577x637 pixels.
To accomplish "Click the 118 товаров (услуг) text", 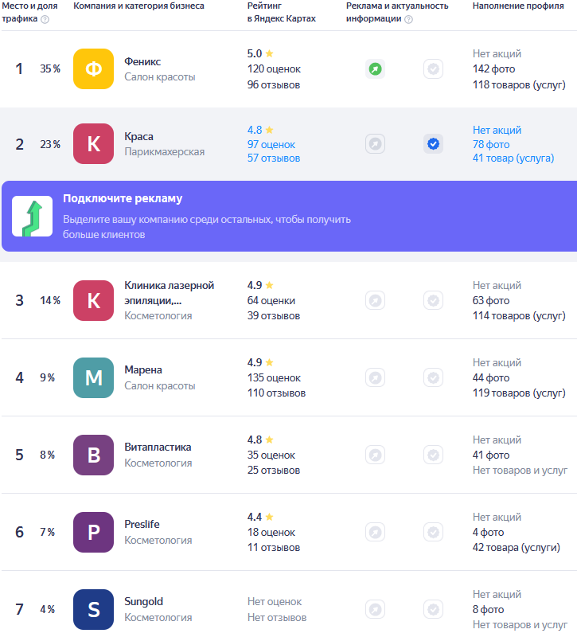I will (x=519, y=85).
